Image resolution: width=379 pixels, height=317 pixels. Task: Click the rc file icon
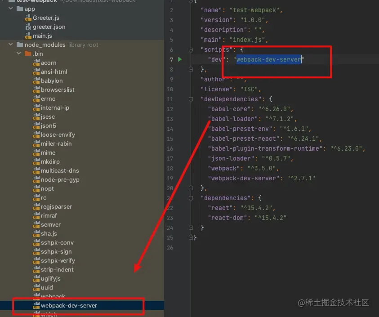pyautogui.click(x=36, y=198)
